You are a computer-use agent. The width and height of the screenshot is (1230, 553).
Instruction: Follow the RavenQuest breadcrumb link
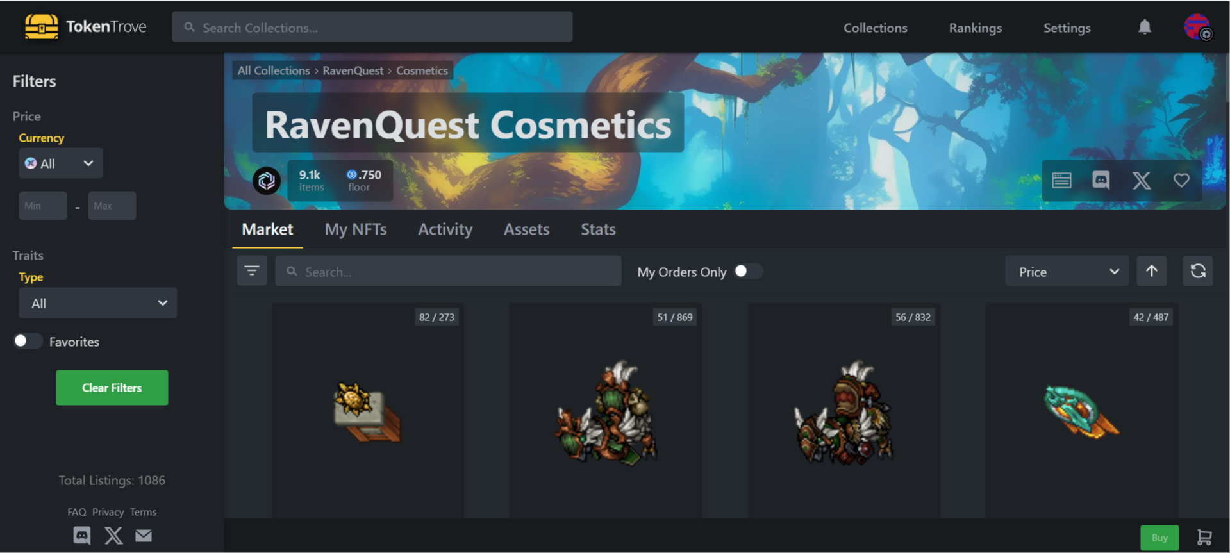pos(353,70)
